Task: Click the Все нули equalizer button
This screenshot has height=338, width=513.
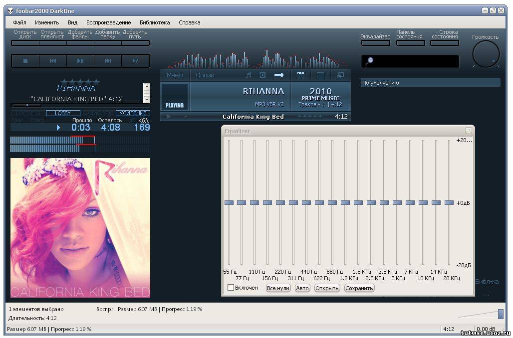Action: (x=278, y=288)
